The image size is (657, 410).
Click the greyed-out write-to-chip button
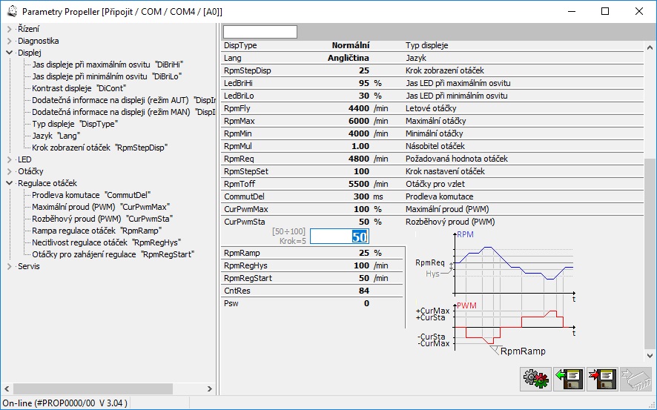[x=635, y=379]
